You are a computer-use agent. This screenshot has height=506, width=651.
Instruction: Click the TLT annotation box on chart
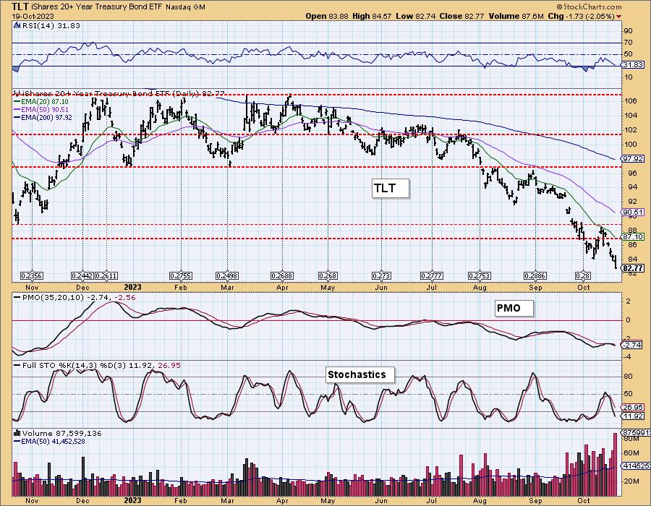tap(391, 188)
